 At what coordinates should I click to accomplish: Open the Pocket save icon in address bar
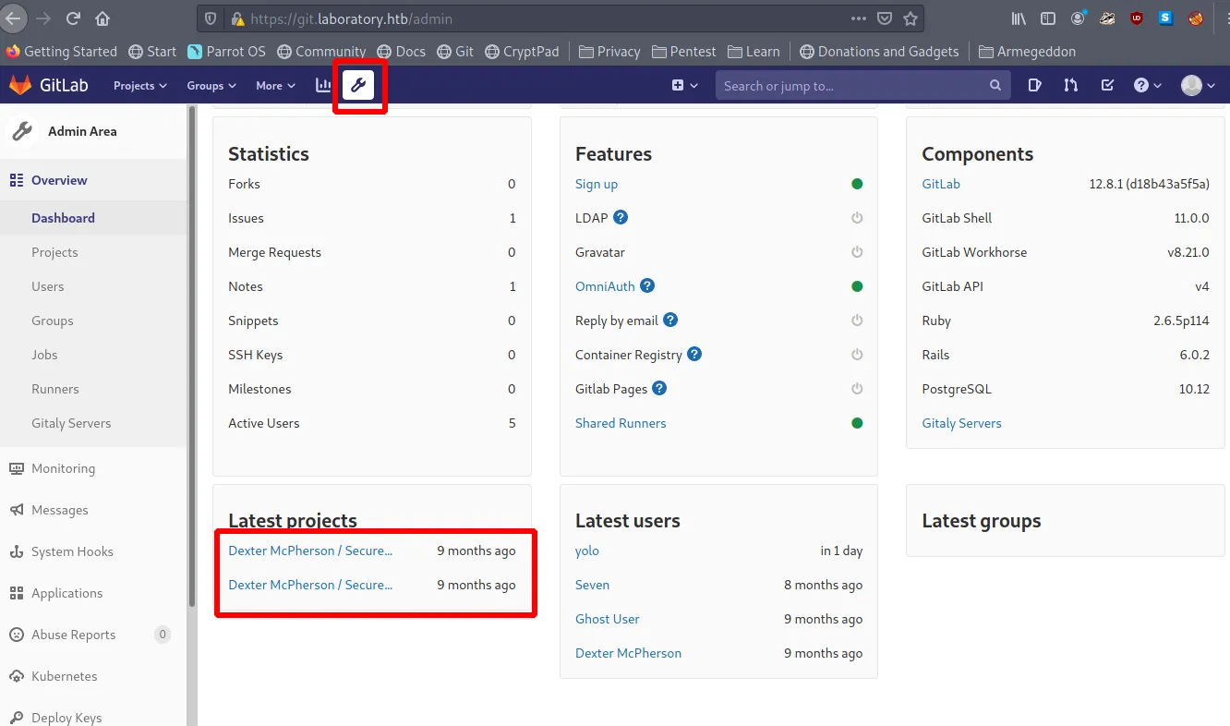pos(884,18)
